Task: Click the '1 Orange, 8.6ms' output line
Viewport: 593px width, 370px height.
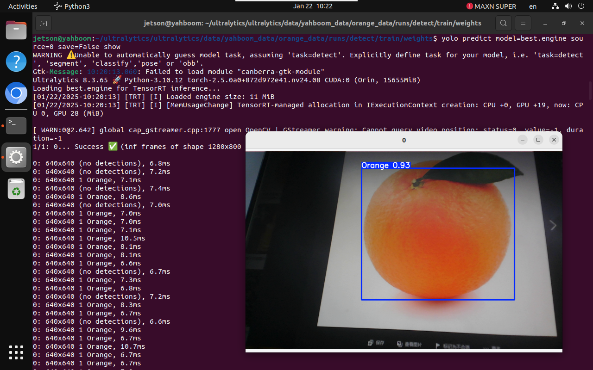Action: click(87, 197)
